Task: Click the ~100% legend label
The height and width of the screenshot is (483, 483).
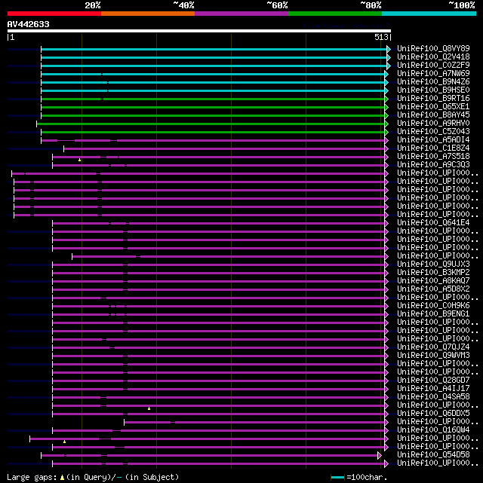Action: 462,5
